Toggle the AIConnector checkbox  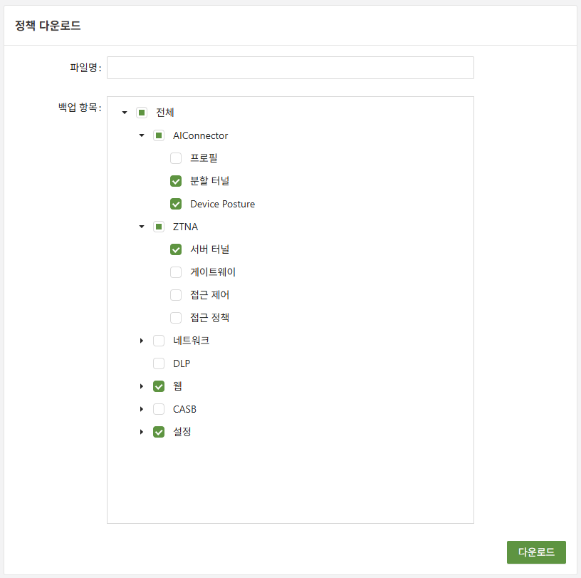click(159, 135)
